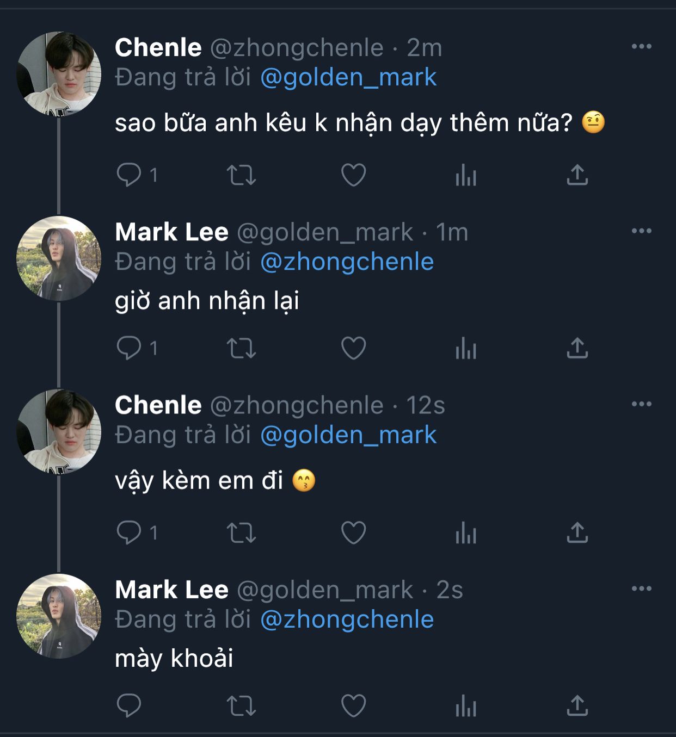Share Mark Lee's "giờ anh nhận lại" tweet
Image resolution: width=676 pixels, height=737 pixels.
pos(577,348)
